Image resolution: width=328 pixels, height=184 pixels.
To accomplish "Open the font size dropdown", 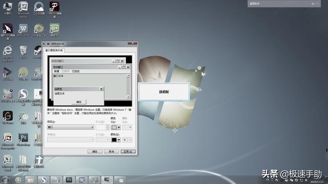I will [x=102, y=140].
